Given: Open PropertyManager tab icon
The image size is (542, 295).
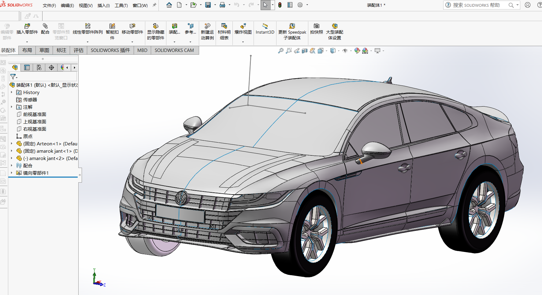Looking at the screenshot, I should pyautogui.click(x=27, y=67).
